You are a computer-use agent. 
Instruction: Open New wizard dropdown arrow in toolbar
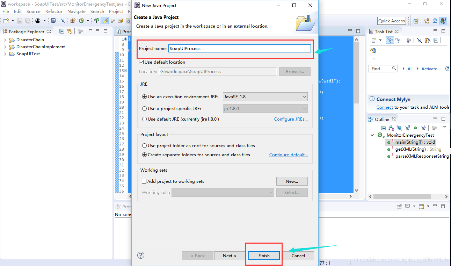click(13, 21)
